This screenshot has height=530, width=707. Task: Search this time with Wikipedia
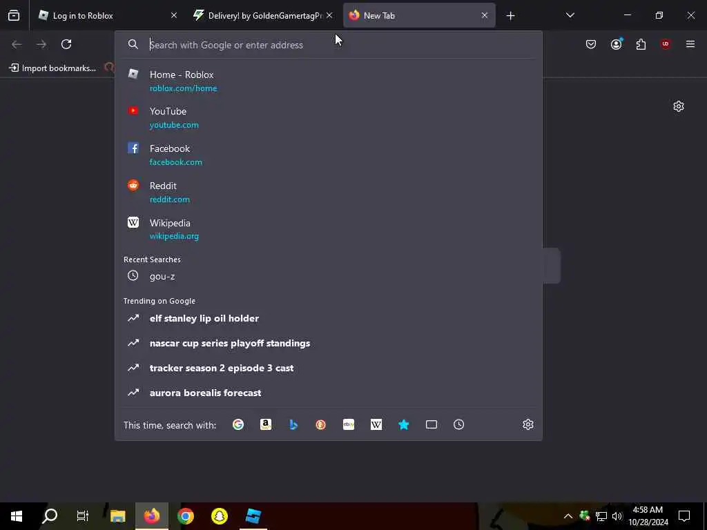click(x=376, y=424)
